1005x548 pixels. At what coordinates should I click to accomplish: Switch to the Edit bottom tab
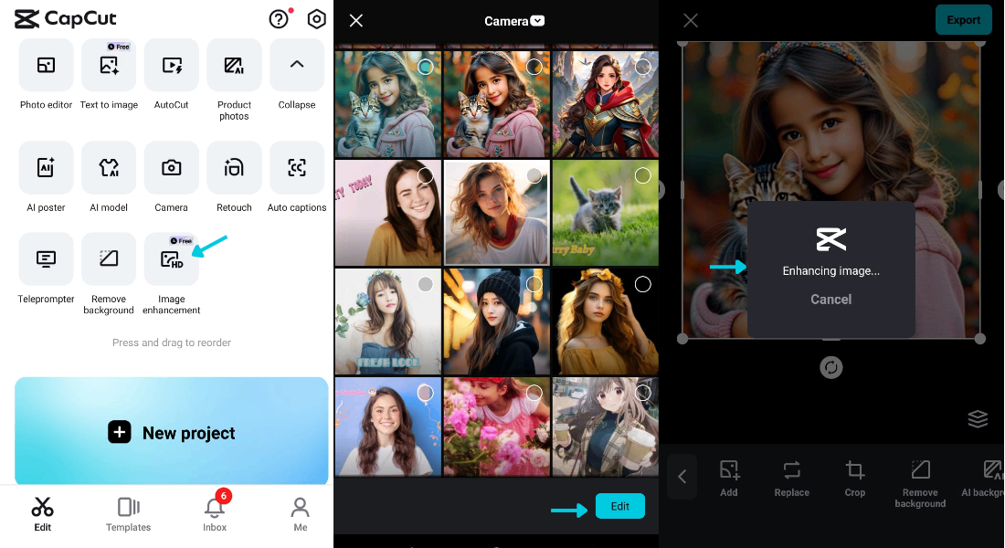point(42,514)
